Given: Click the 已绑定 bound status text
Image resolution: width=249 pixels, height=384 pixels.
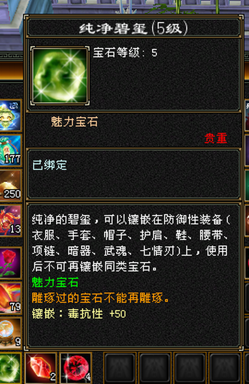Looking at the screenshot, I should coord(50,165).
